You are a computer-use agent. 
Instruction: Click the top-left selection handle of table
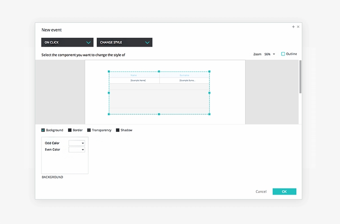109,72
